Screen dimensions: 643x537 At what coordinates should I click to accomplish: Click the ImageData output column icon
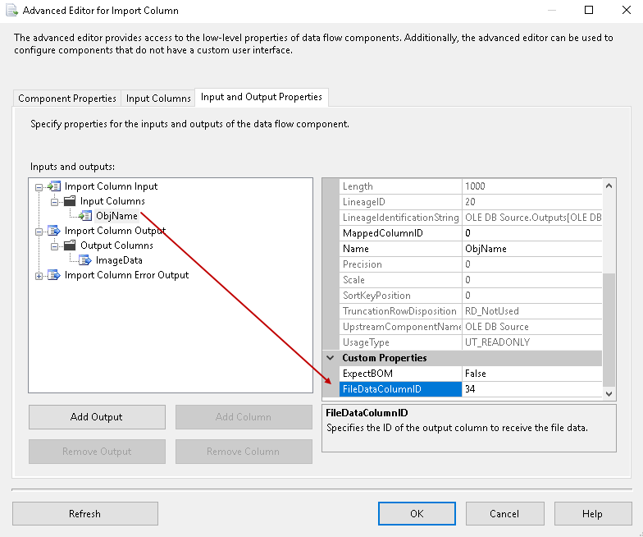(85, 260)
